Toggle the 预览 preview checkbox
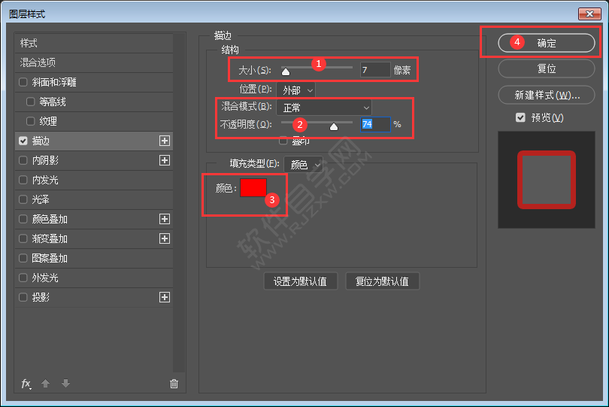Screen dimensions: 609x407 [x=520, y=117]
